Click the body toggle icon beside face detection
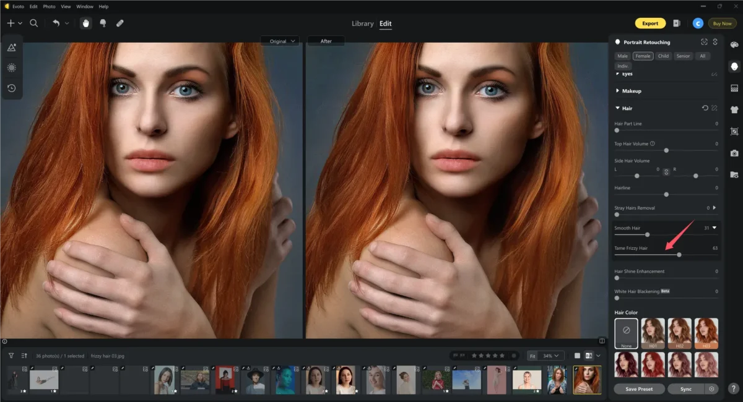743x402 pixels. [715, 42]
